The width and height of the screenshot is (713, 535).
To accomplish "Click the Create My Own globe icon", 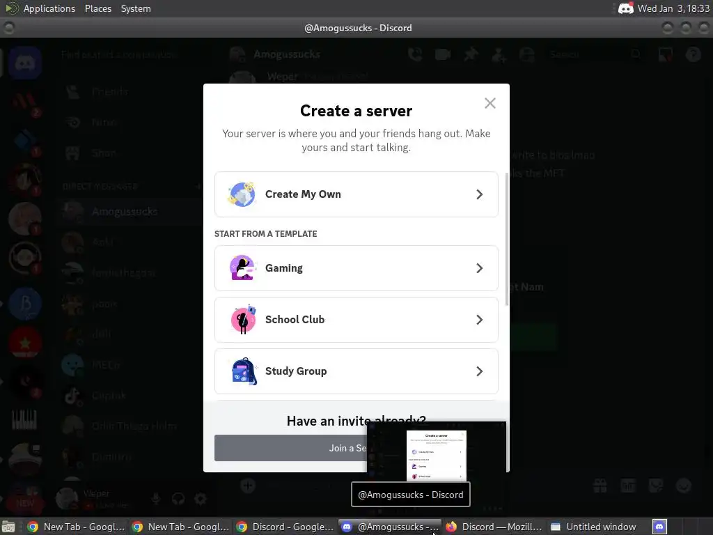I will [242, 194].
